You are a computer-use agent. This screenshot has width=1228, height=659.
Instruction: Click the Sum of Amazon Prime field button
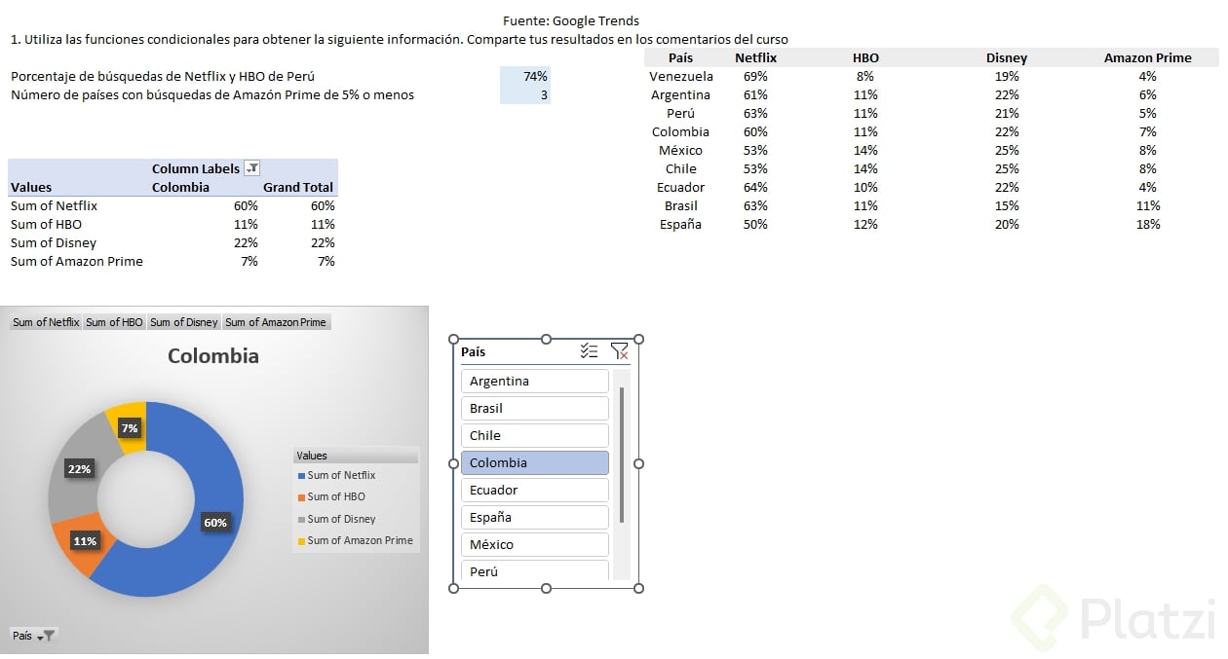(276, 322)
